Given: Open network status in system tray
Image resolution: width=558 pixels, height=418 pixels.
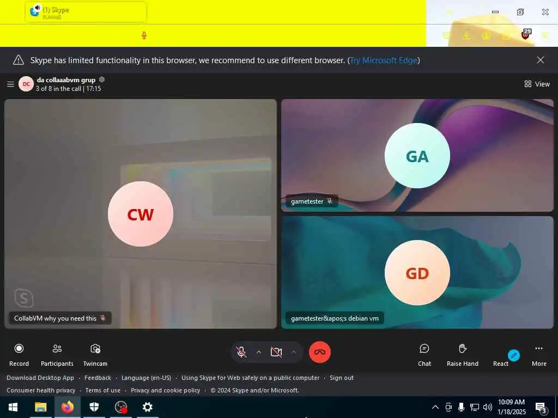Looking at the screenshot, I should point(475,407).
